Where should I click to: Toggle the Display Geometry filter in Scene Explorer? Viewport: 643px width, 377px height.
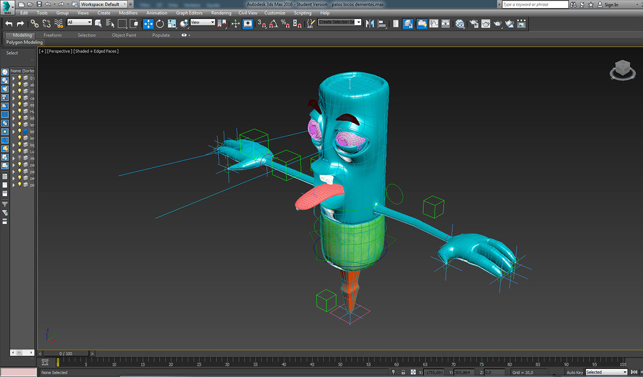coord(5,72)
